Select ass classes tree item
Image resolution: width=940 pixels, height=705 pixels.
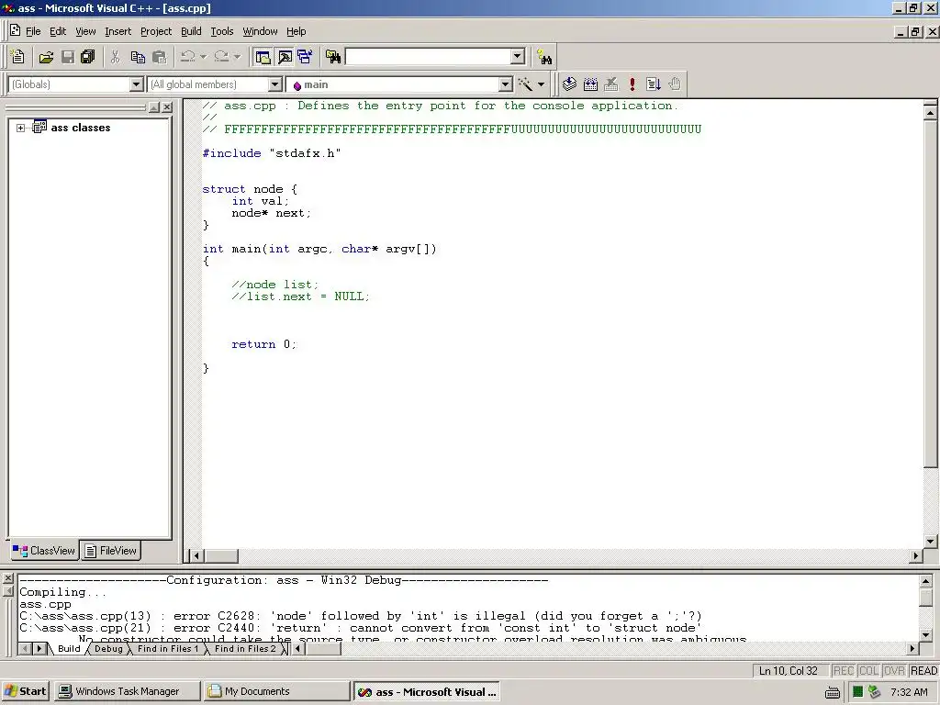[x=81, y=128]
